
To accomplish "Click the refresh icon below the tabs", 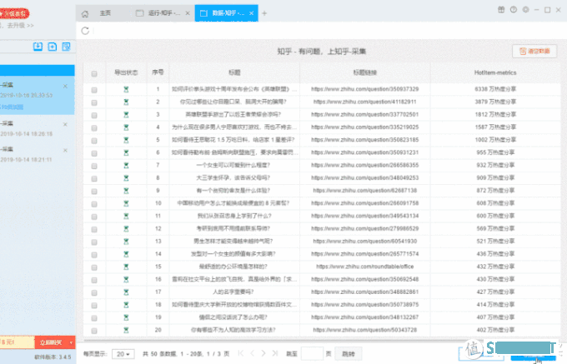I will click(x=86, y=31).
